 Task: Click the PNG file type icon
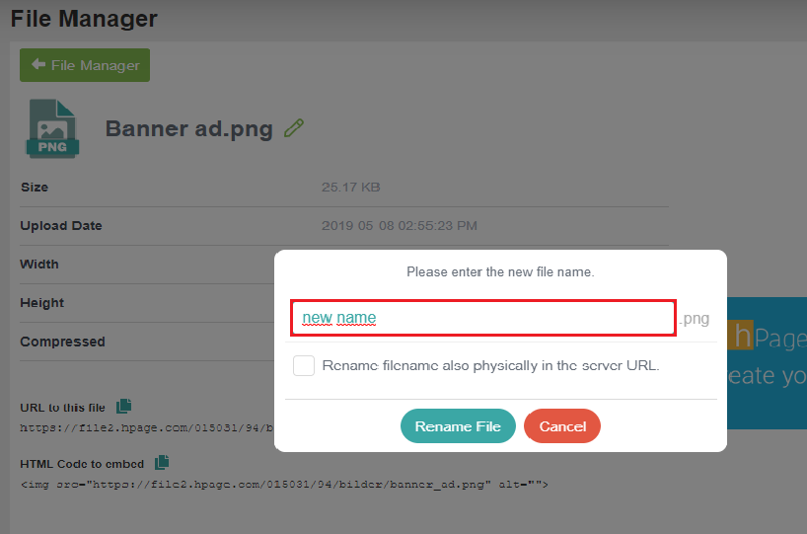tap(52, 128)
